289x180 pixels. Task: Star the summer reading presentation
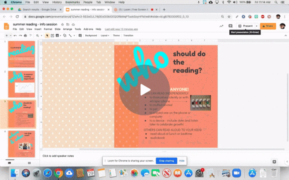coord(62,24)
